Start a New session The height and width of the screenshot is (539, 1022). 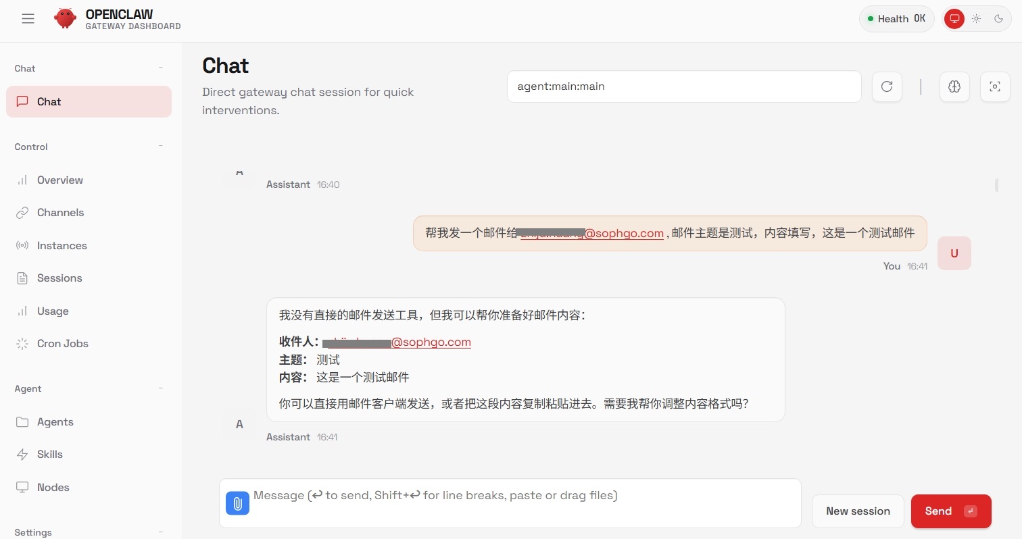point(858,511)
